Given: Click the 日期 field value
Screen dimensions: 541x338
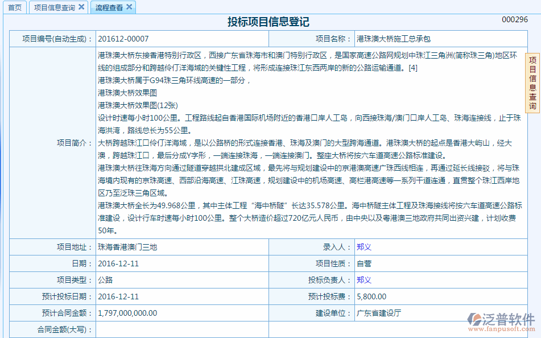Looking at the screenshot, I should coord(118,264).
